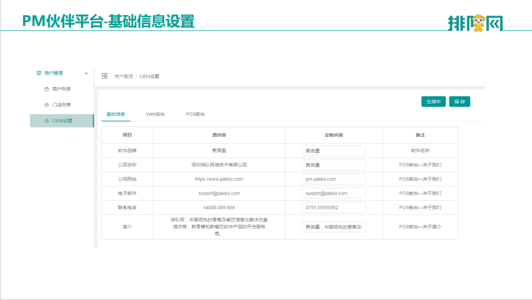This screenshot has height=300, width=532.
Task: Click the 原内容 column header
Action: pyautogui.click(x=219, y=135)
